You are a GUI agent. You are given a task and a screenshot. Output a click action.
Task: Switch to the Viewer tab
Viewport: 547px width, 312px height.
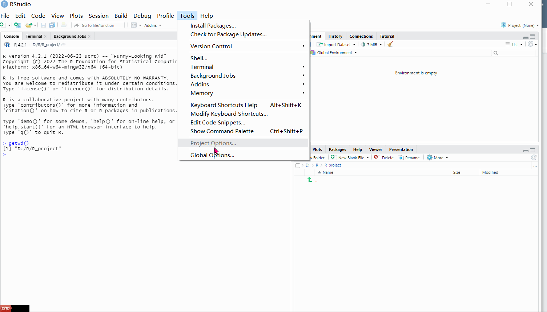click(x=375, y=149)
